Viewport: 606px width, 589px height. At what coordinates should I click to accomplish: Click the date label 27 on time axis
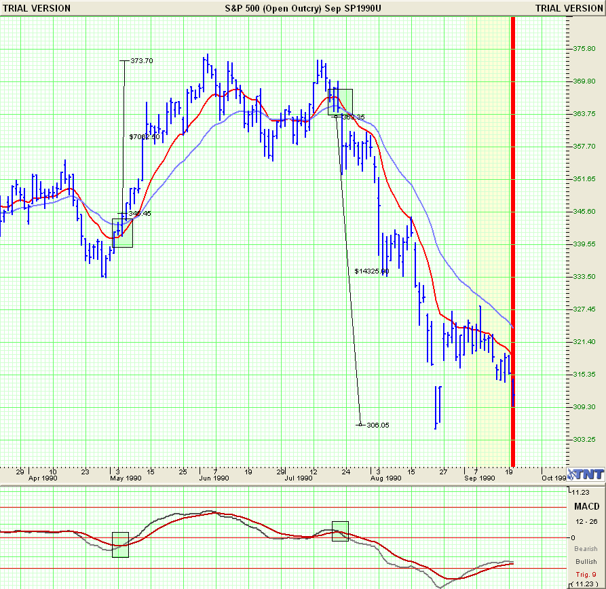point(443,472)
